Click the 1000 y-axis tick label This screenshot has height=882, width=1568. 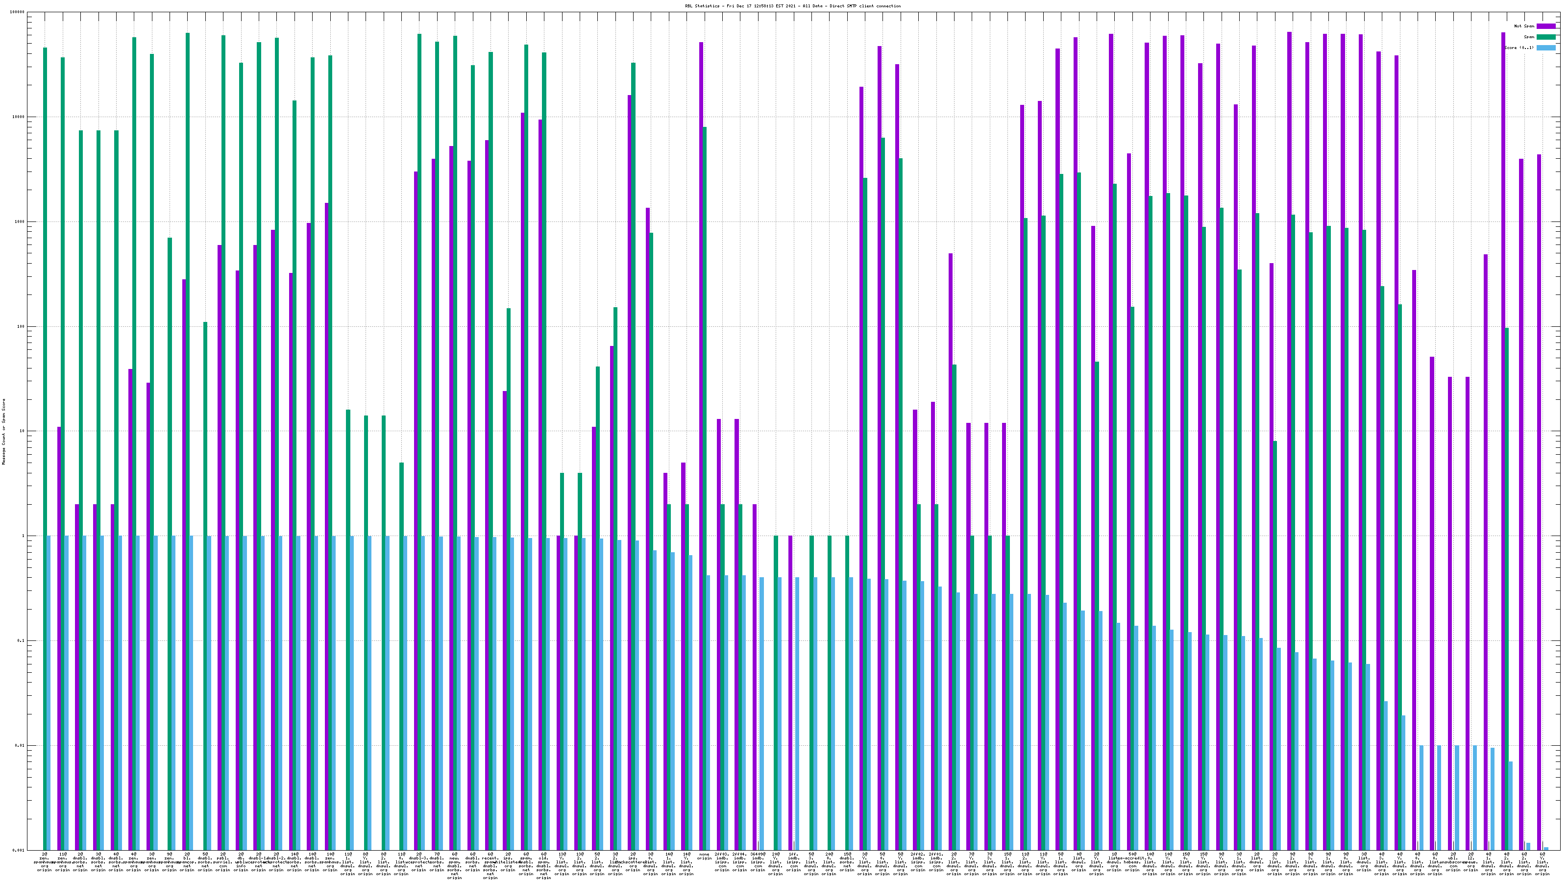pyautogui.click(x=21, y=221)
